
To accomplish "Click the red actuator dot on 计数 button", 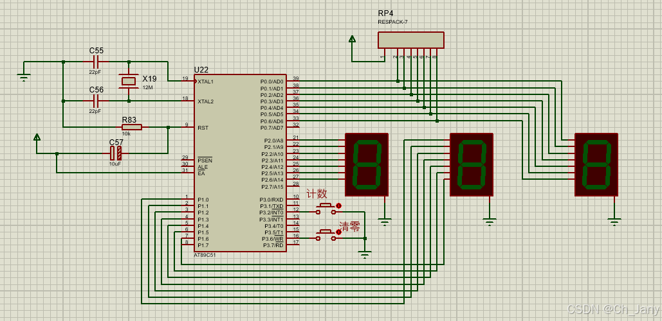I will point(338,205).
